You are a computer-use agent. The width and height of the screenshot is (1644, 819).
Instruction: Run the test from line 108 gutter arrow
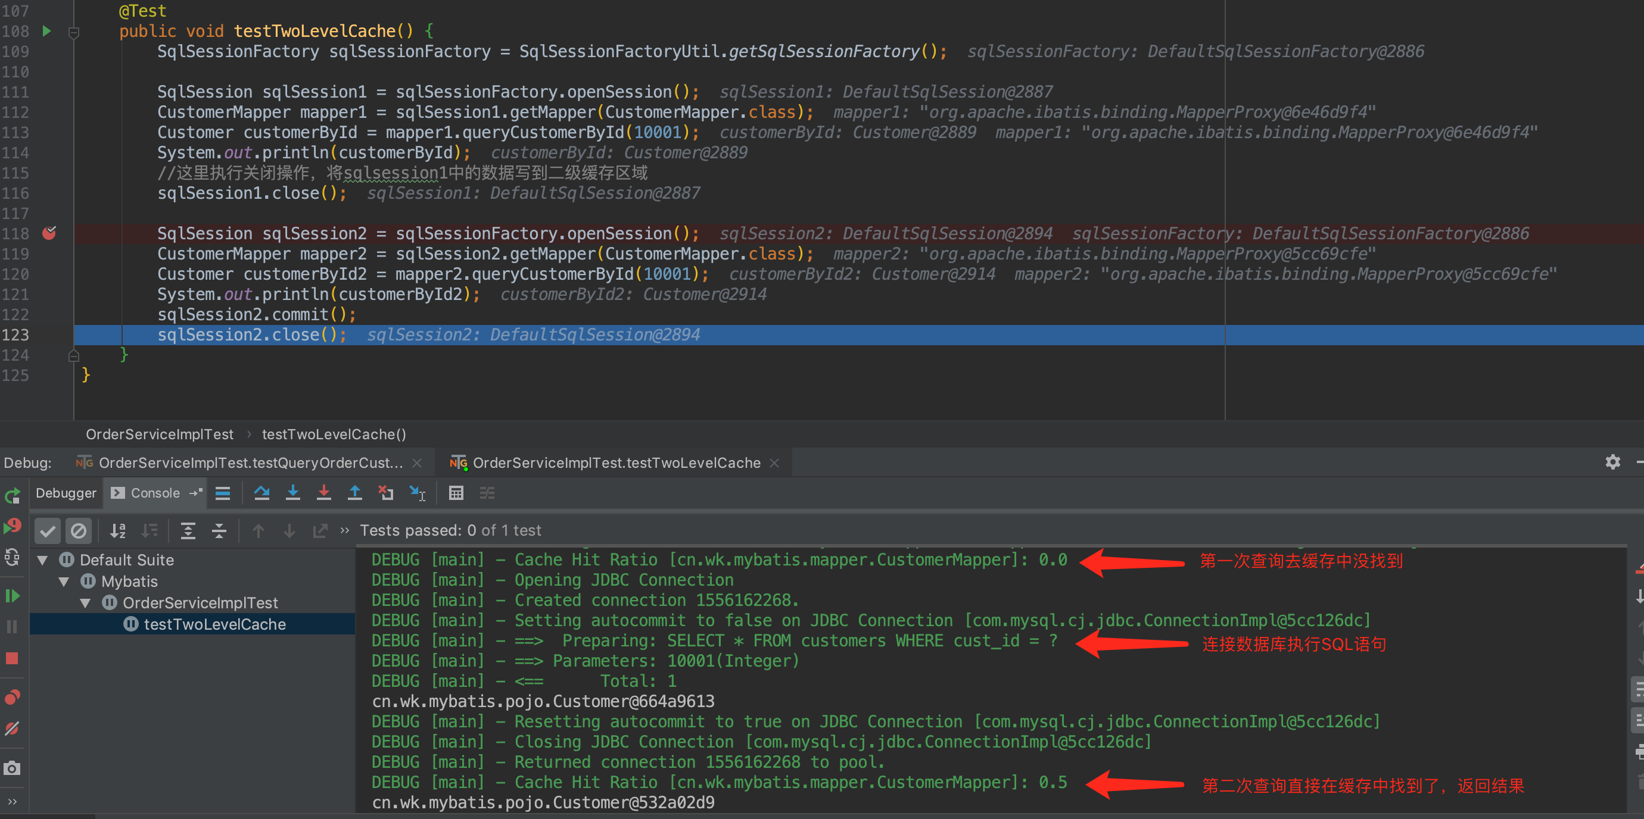click(46, 30)
